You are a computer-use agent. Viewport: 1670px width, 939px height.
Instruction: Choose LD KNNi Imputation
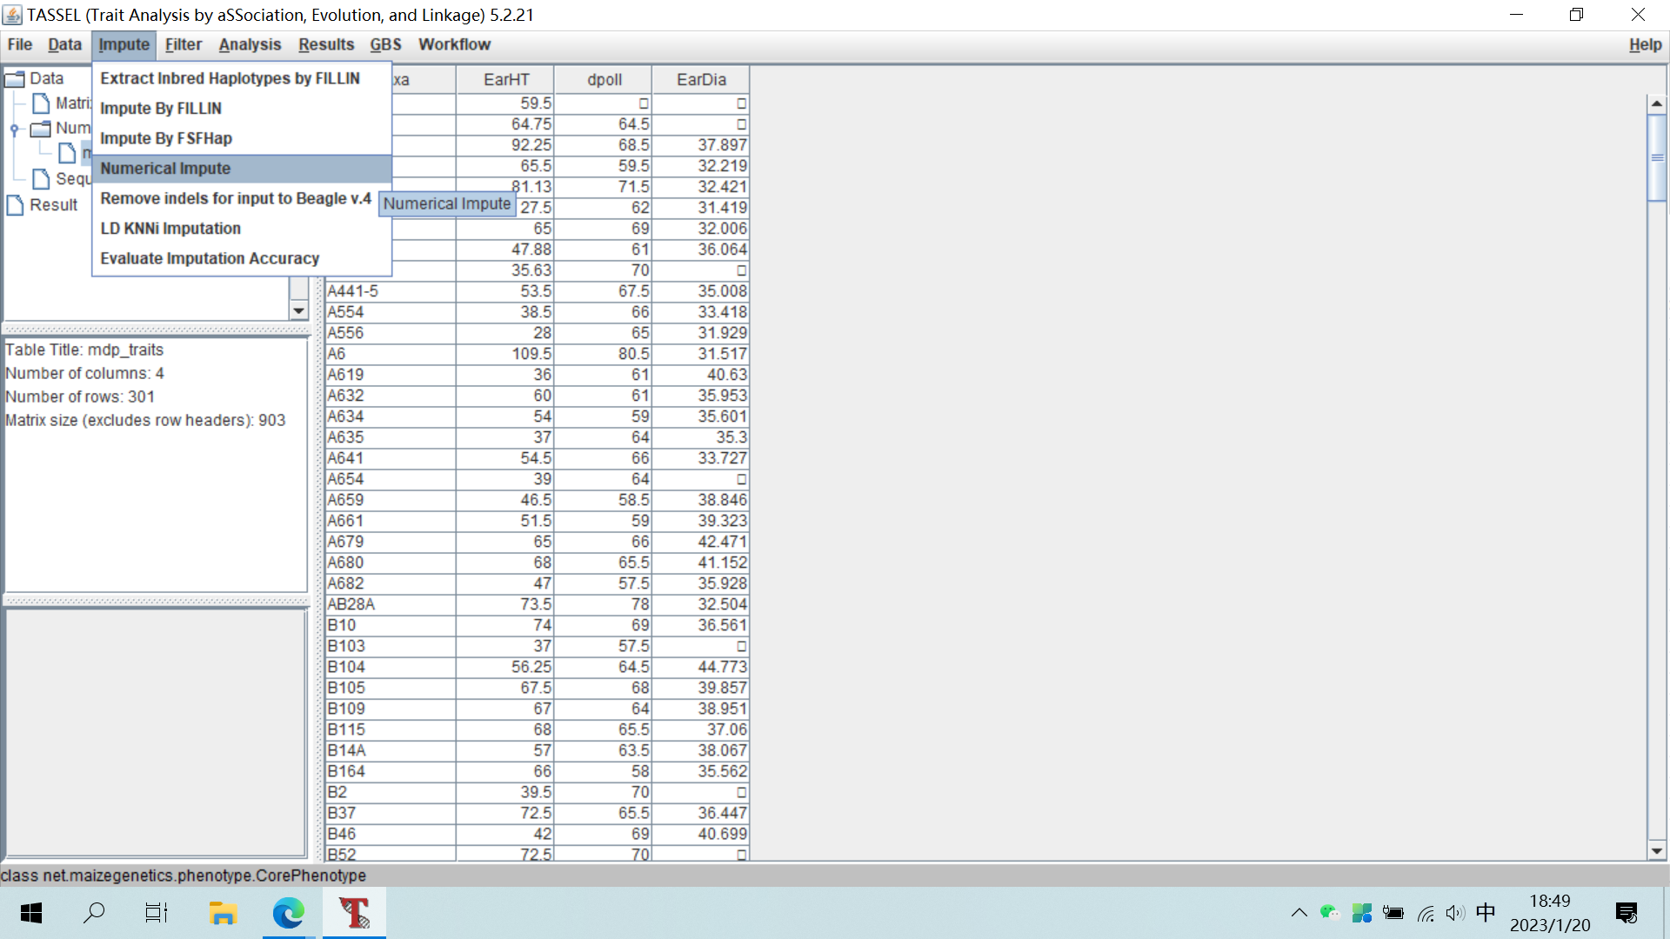point(242,229)
